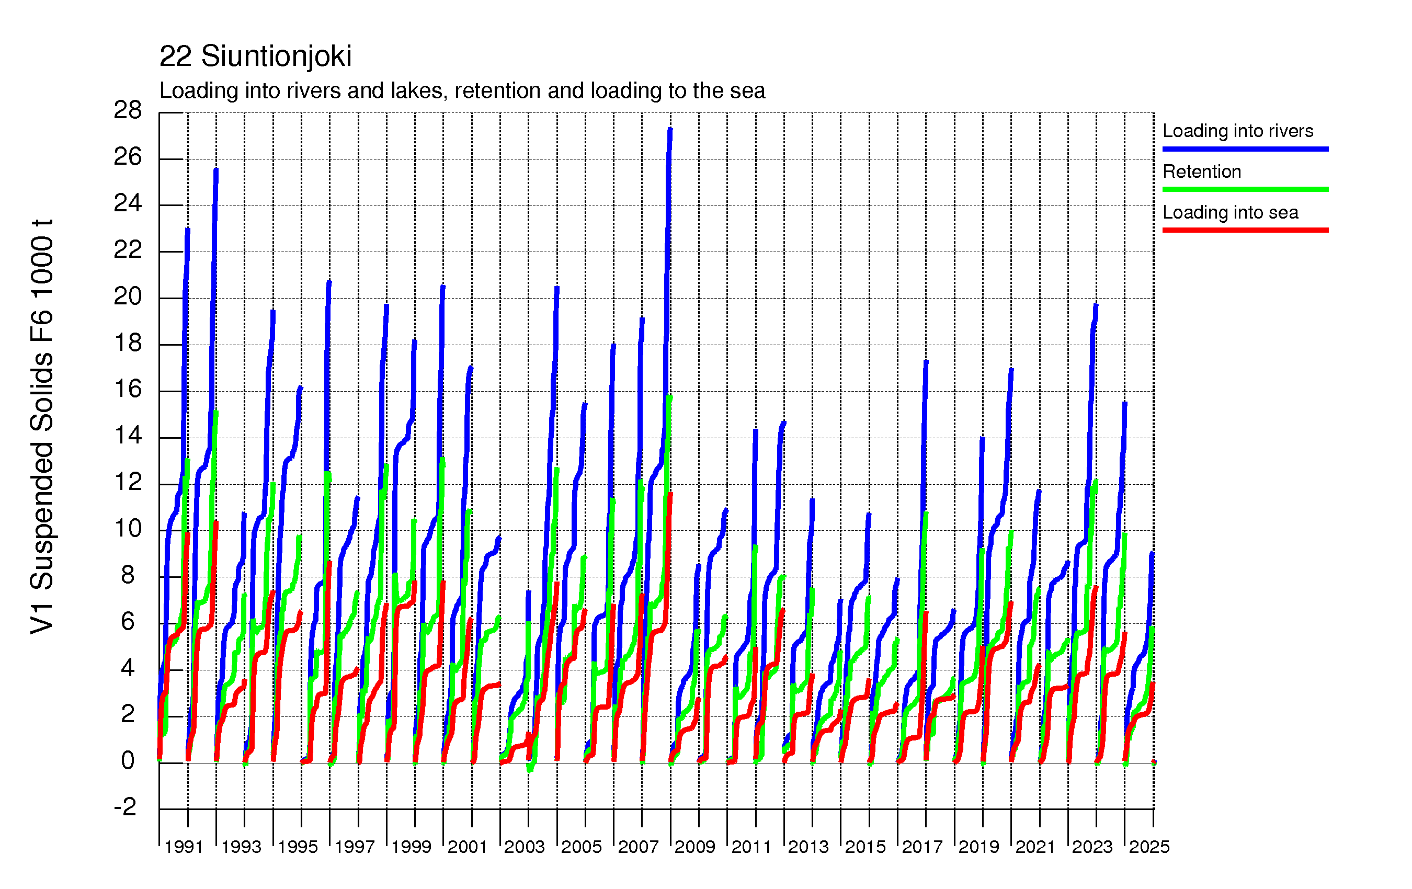Screen dimensions: 1412x889
Task: Click the 1991 x-axis year label
Action: click(184, 847)
